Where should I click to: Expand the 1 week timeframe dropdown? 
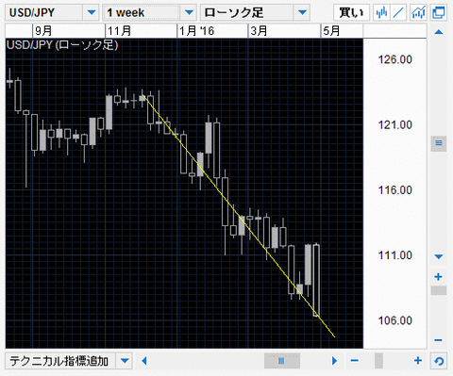click(189, 12)
